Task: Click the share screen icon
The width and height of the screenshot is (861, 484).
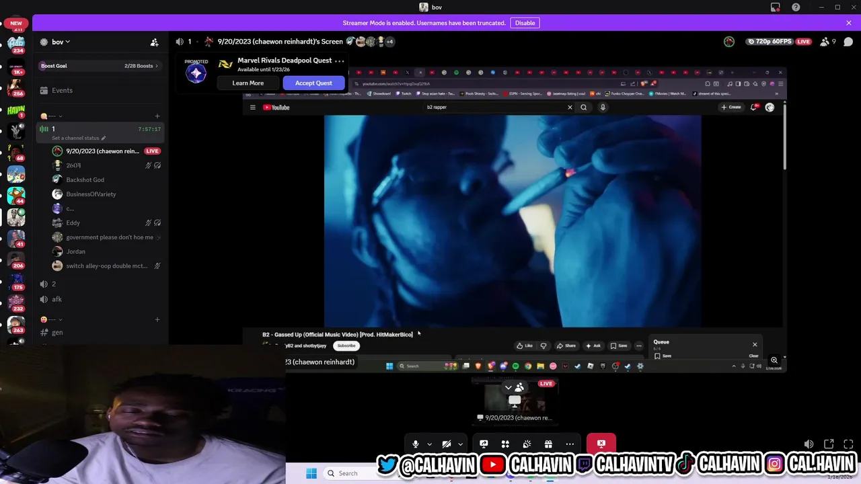Action: pos(484,444)
